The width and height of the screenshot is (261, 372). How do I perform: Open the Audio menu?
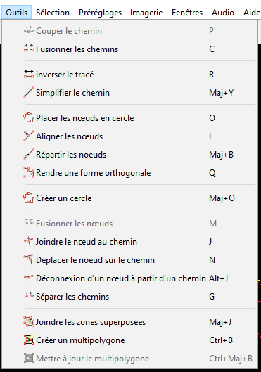tap(223, 13)
